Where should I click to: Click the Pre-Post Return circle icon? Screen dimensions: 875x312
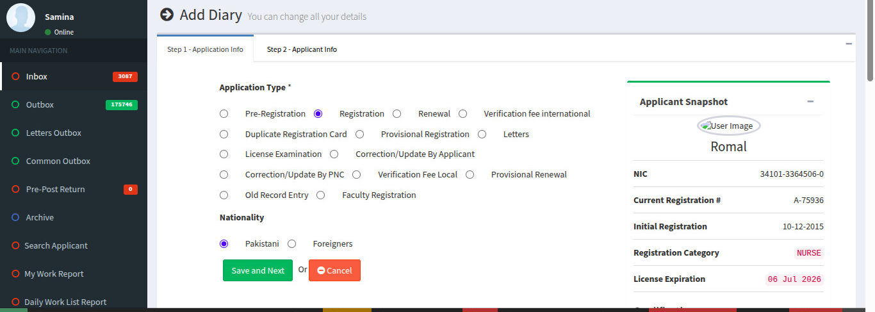pyautogui.click(x=15, y=189)
